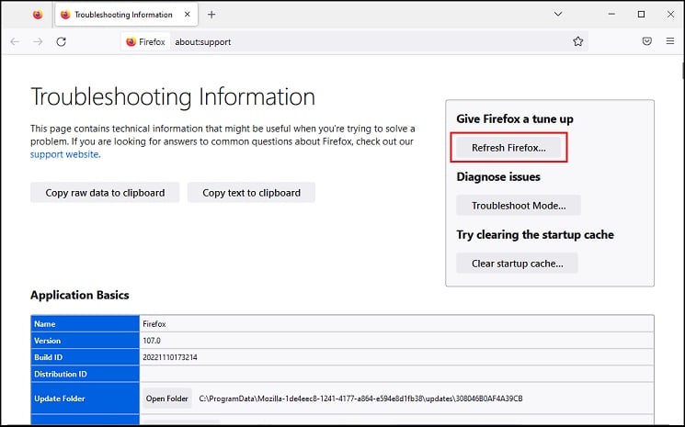
Task: Click the pinned Firefox tab icon
Action: [38, 15]
